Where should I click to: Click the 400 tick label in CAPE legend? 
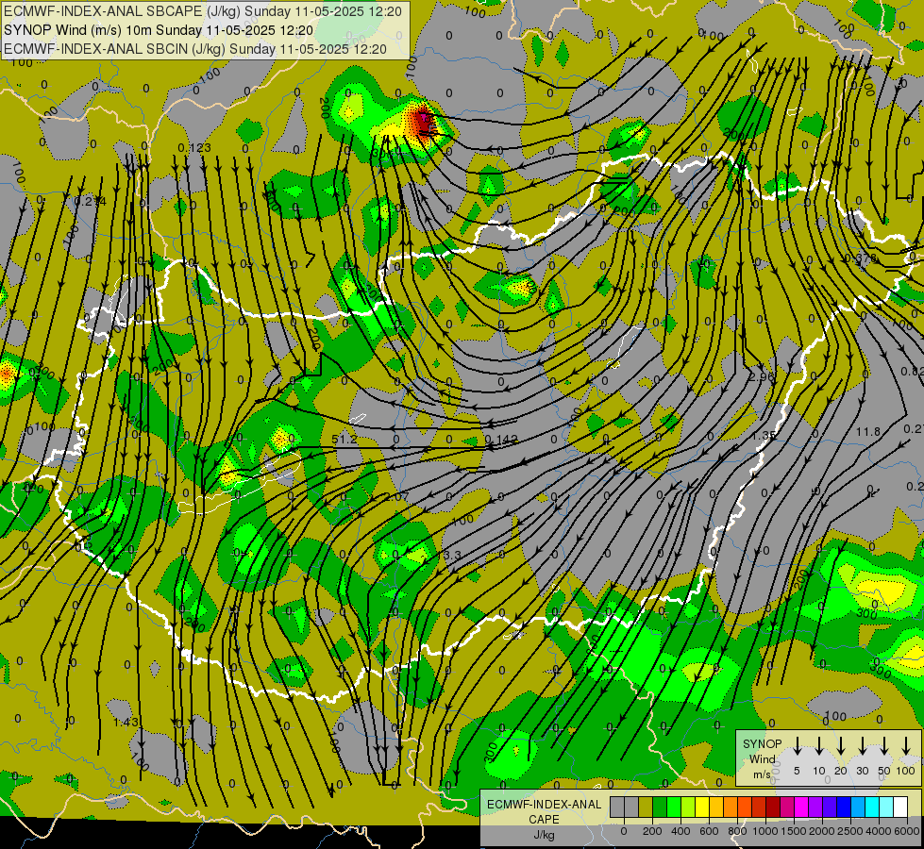tap(680, 831)
